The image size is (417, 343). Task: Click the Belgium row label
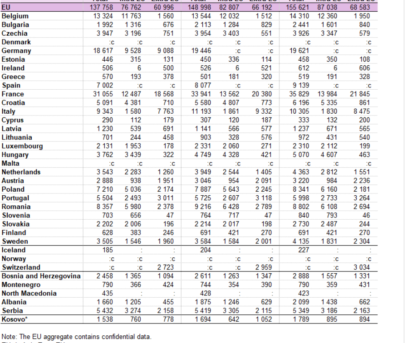(x=15, y=16)
